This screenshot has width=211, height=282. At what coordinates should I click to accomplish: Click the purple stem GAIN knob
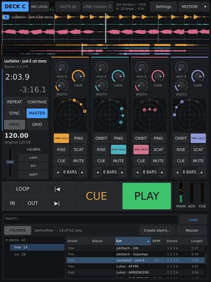tap(198, 76)
